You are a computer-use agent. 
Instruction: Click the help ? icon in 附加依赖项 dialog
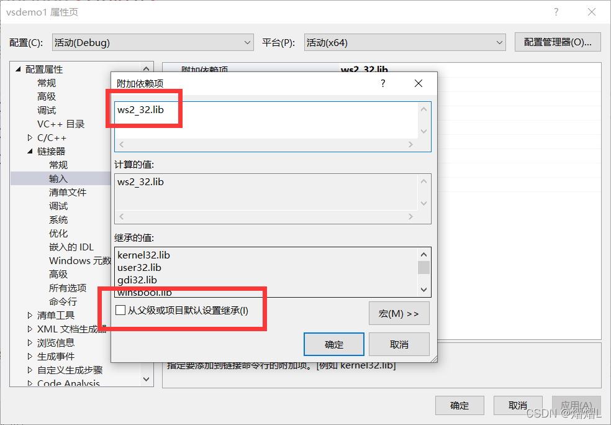383,83
